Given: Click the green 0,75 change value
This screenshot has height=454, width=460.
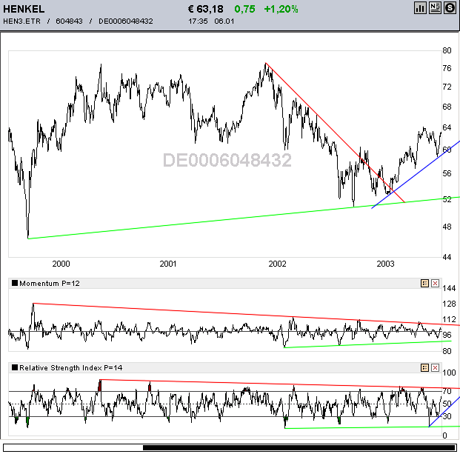Looking at the screenshot, I should tap(244, 9).
